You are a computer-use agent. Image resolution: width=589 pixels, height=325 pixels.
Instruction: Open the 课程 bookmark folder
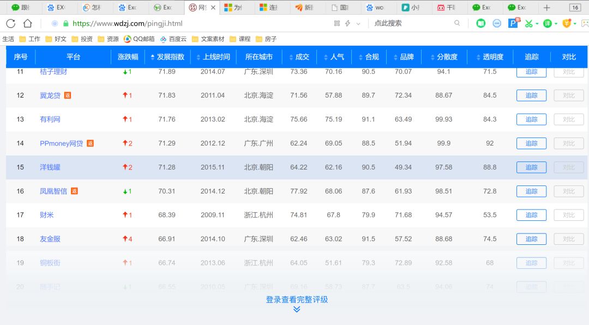(239, 39)
